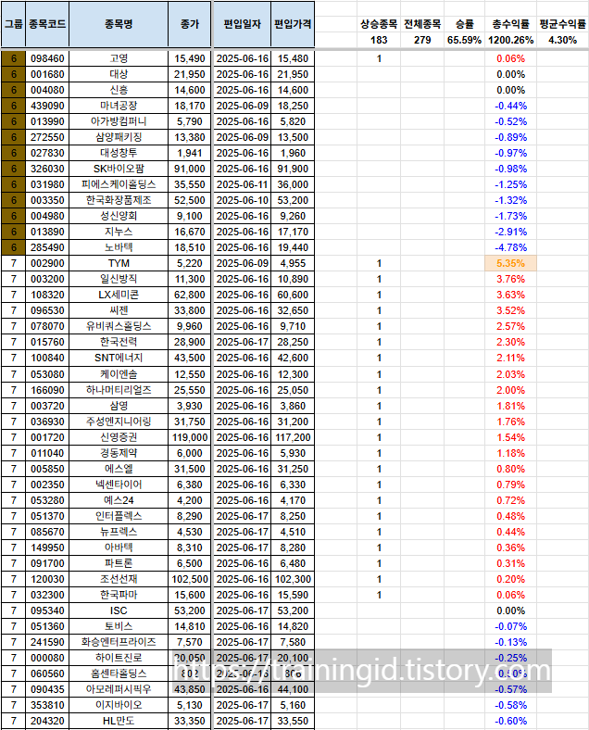Screen dimensions: 589x730
Task: Select the 평균수익률 header cell
Action: 562,24
